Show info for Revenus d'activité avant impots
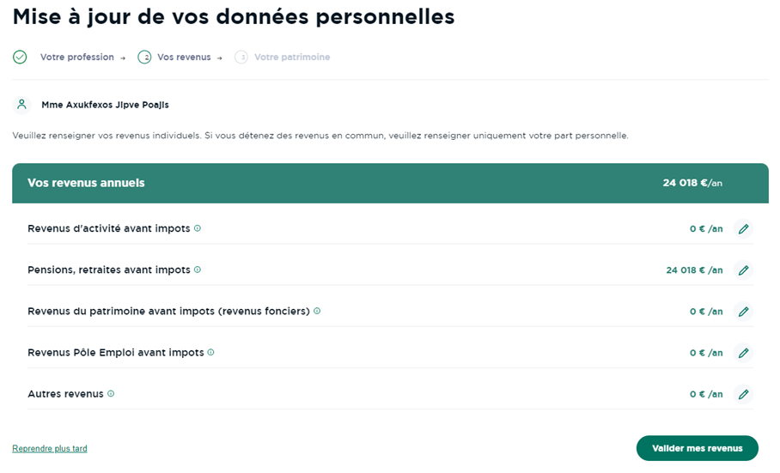780x473 pixels. pos(198,228)
